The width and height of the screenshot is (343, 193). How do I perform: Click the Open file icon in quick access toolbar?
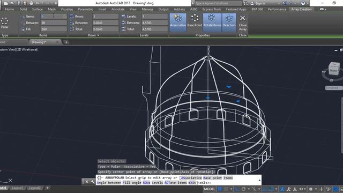click(x=12, y=3)
